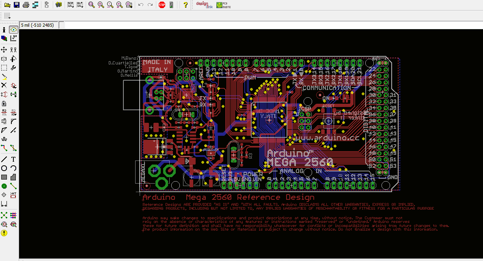
Task: Select the Name tool
Action: click(4, 113)
